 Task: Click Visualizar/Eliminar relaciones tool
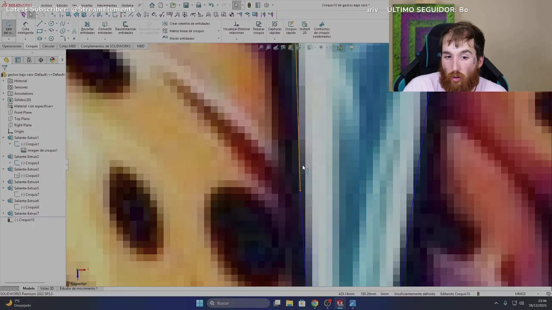click(x=236, y=28)
